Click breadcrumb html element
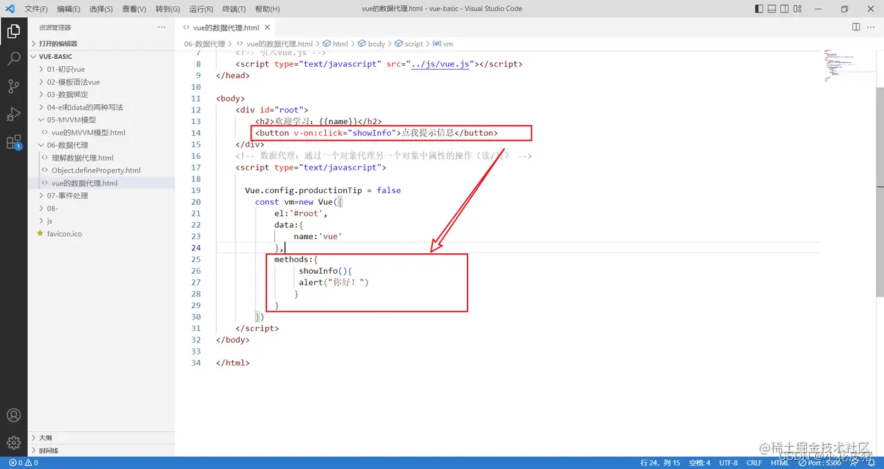 [336, 43]
